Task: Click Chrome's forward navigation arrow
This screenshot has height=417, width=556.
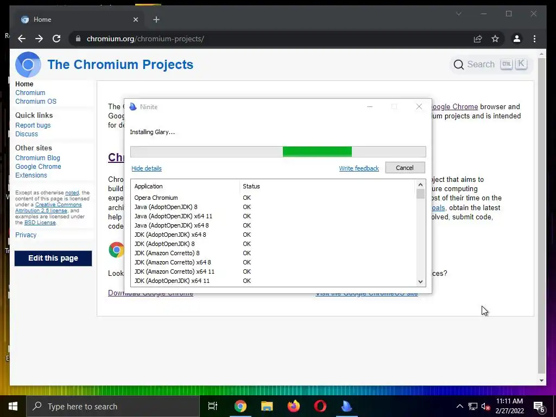Action: (x=39, y=39)
